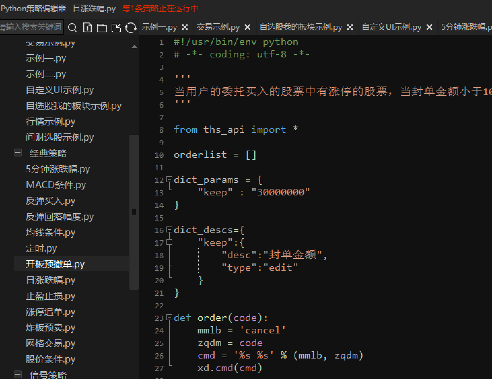Select 炸板预卖.py in the sidebar
This screenshot has height=379, width=492.
51,327
